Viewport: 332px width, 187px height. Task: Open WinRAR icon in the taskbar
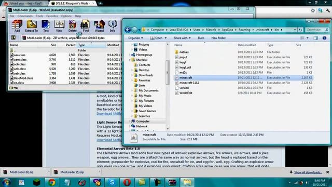pos(172,182)
